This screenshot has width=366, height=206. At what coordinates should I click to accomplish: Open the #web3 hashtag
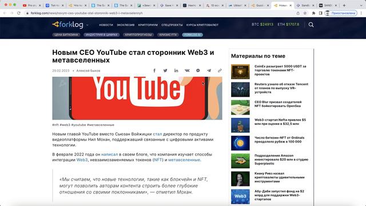(x=65, y=125)
